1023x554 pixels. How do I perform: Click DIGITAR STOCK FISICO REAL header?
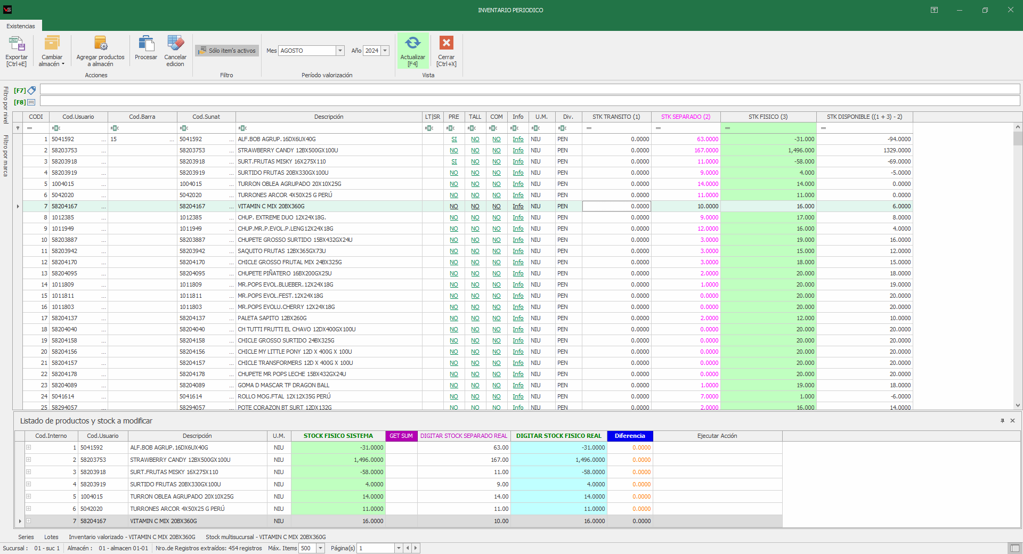point(558,436)
